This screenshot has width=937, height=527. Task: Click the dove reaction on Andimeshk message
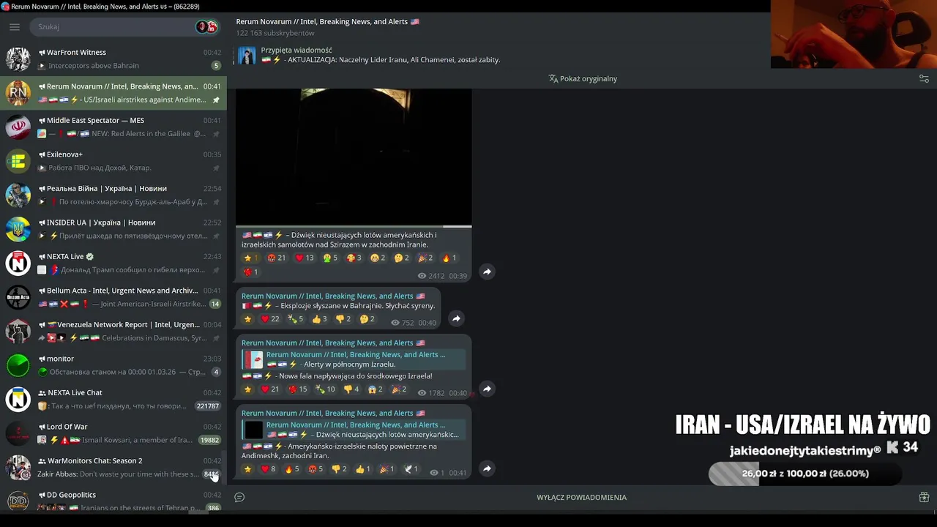pyautogui.click(x=411, y=469)
